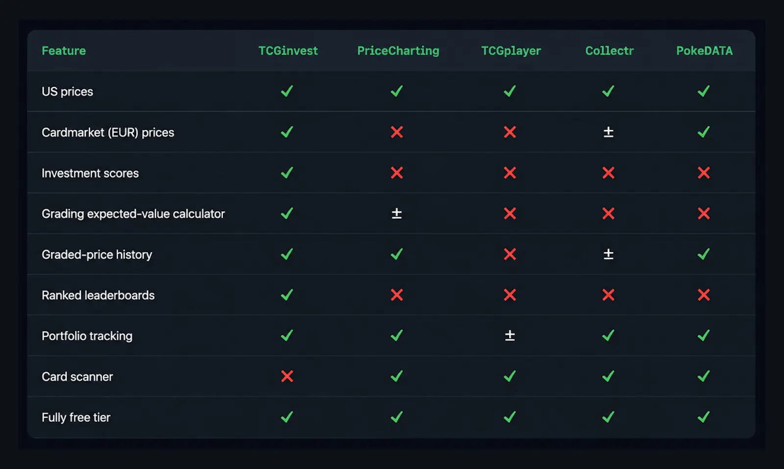Click Collectr checkmark for Fully free tier
Image resolution: width=784 pixels, height=469 pixels.
[609, 417]
